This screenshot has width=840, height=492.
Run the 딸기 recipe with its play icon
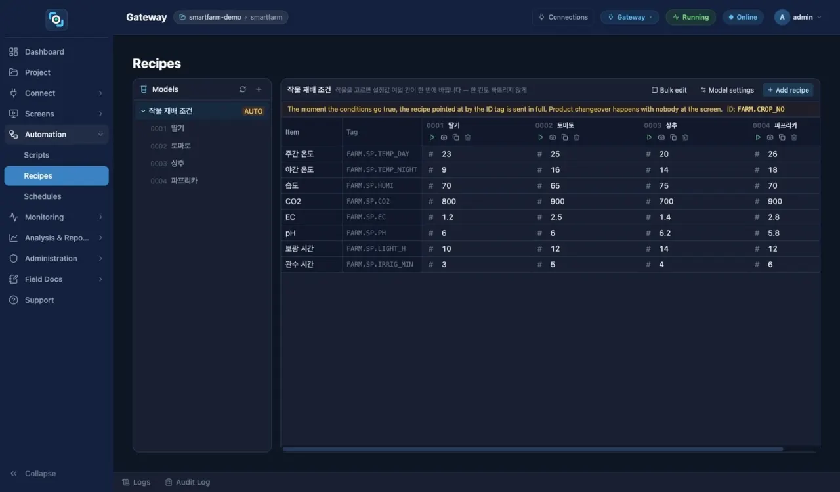(432, 137)
